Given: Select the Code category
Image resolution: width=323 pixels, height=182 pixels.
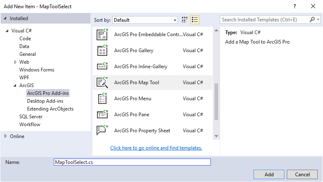Looking at the screenshot, I should pos(25,39).
